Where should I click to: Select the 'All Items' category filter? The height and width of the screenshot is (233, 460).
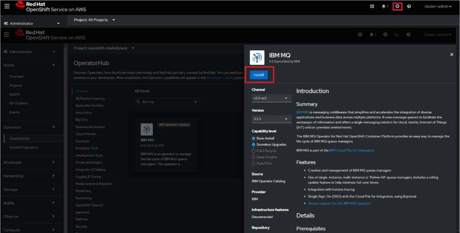81,92
